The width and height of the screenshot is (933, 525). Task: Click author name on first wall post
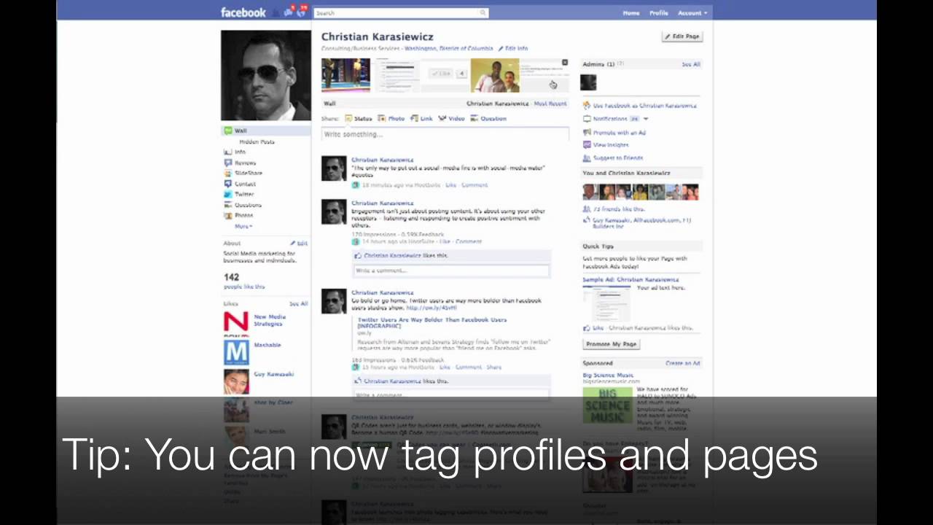[382, 160]
